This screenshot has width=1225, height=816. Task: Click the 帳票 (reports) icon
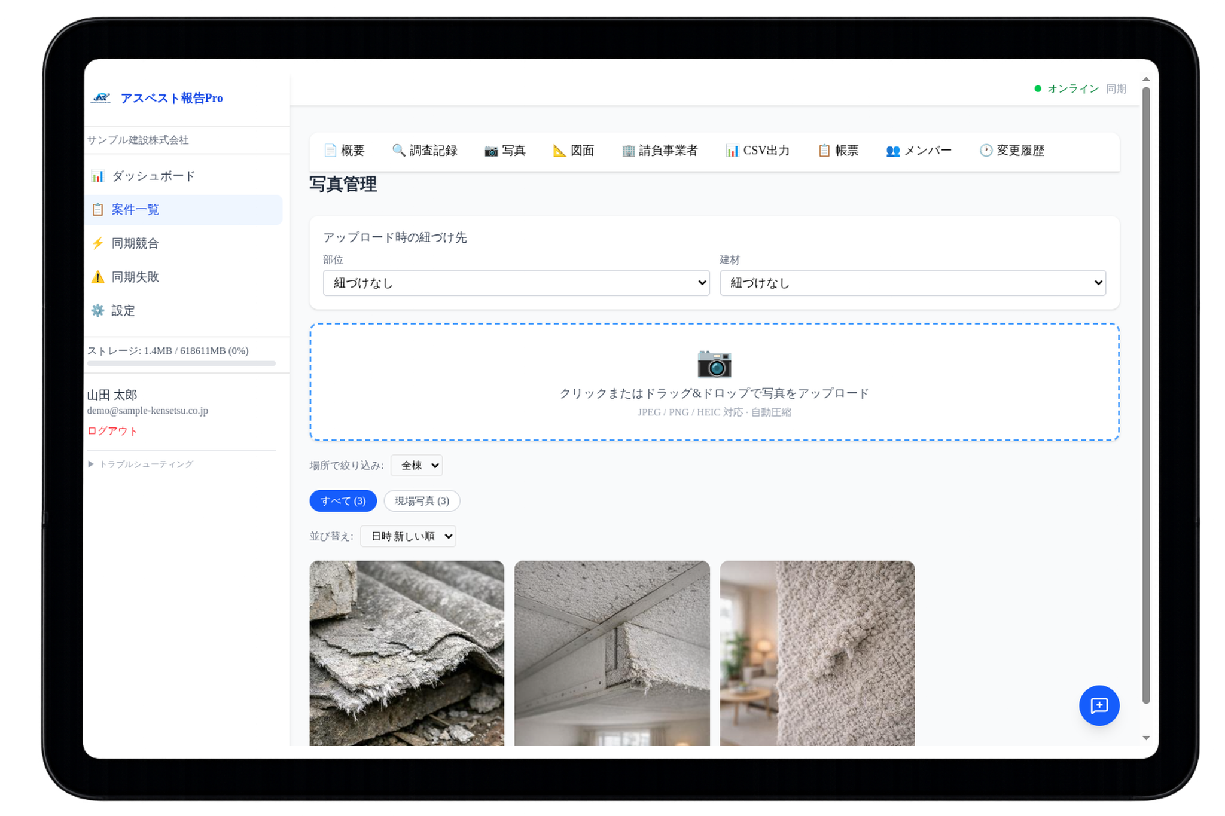click(824, 151)
